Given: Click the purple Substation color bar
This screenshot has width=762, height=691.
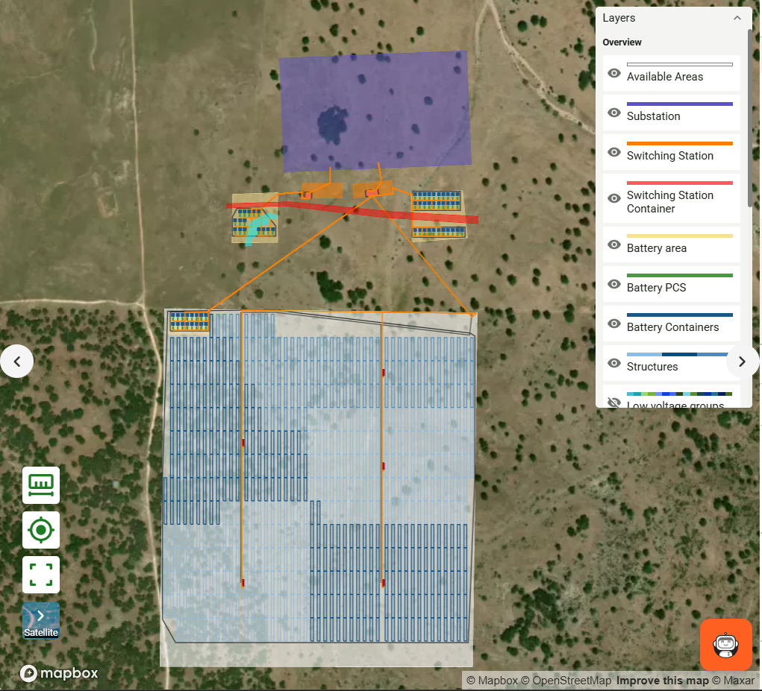Looking at the screenshot, I should click(x=679, y=104).
